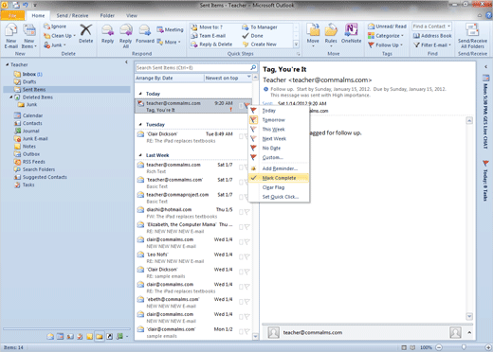Choose Mark Complete in flag menu
Screen dimensions: 493x352
pos(279,178)
